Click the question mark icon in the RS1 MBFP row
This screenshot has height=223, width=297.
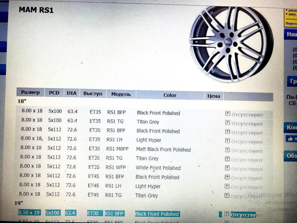click(x=227, y=150)
